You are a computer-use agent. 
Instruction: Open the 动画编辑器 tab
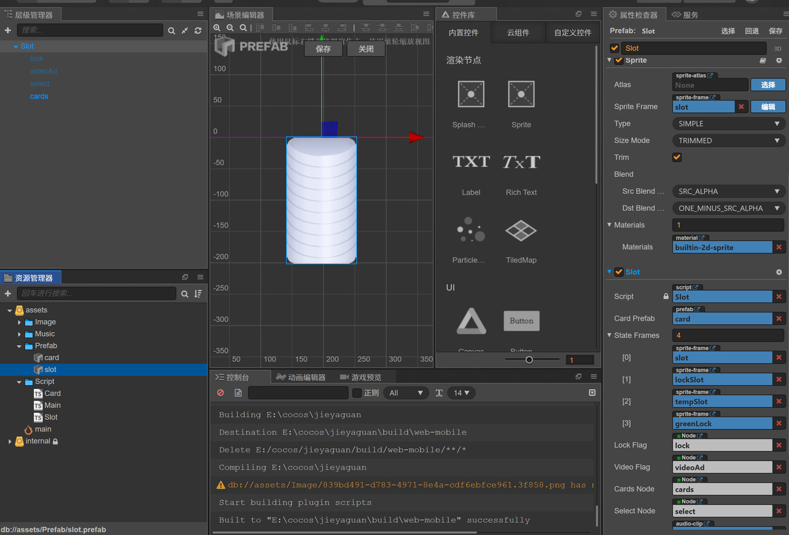[x=300, y=377]
